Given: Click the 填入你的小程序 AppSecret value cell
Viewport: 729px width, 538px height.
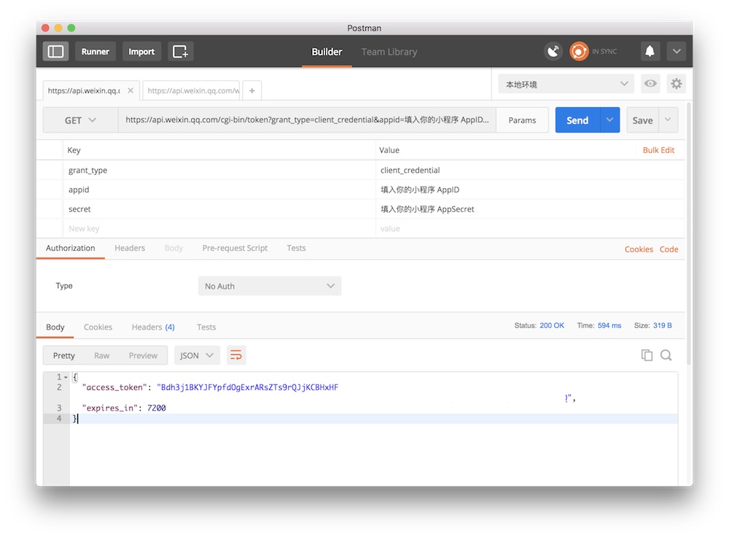Looking at the screenshot, I should click(x=530, y=209).
